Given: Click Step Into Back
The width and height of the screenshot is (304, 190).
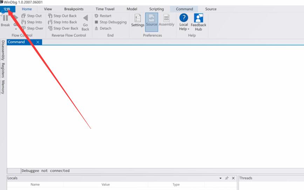Looking at the screenshot, I should (62, 22).
